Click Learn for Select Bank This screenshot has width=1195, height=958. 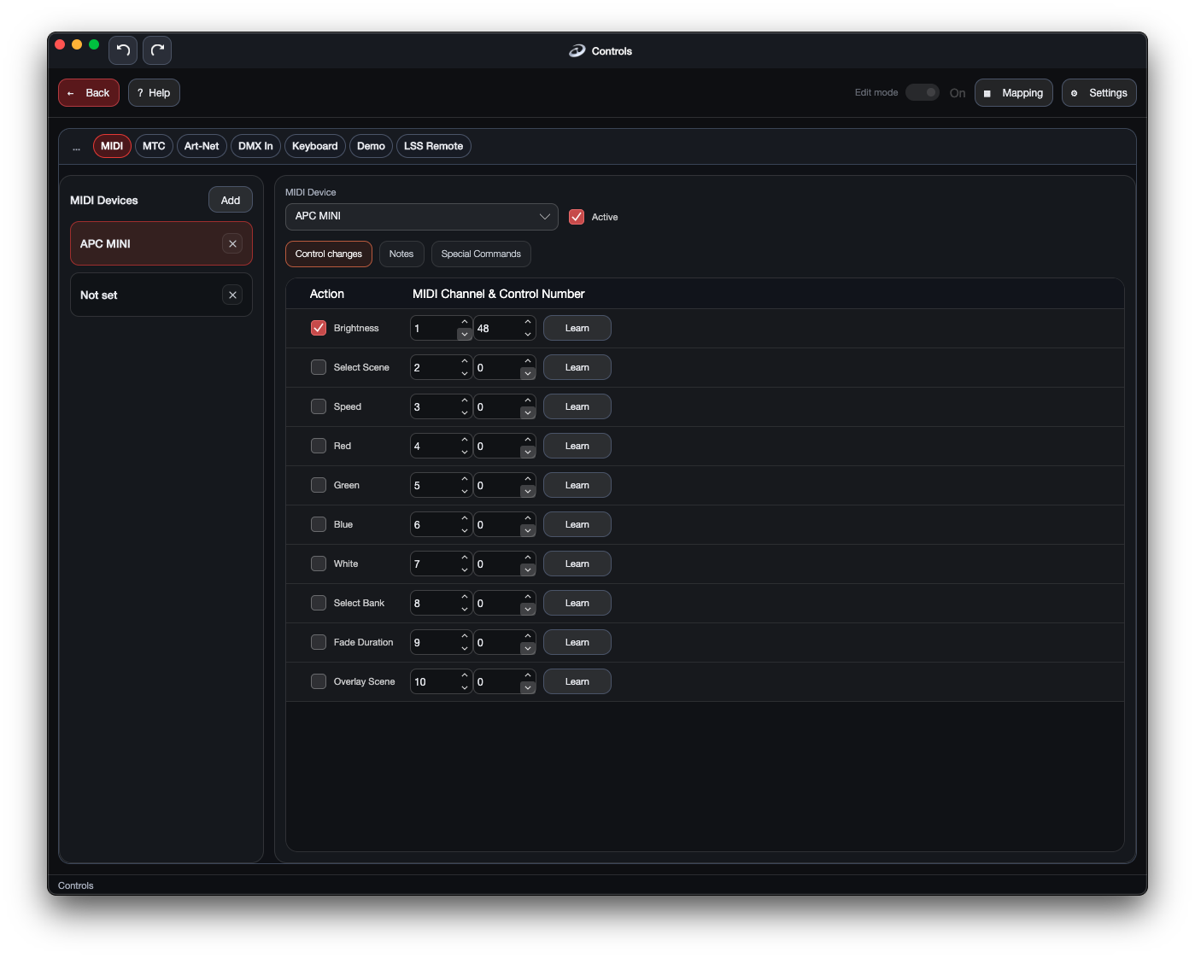tap(577, 603)
